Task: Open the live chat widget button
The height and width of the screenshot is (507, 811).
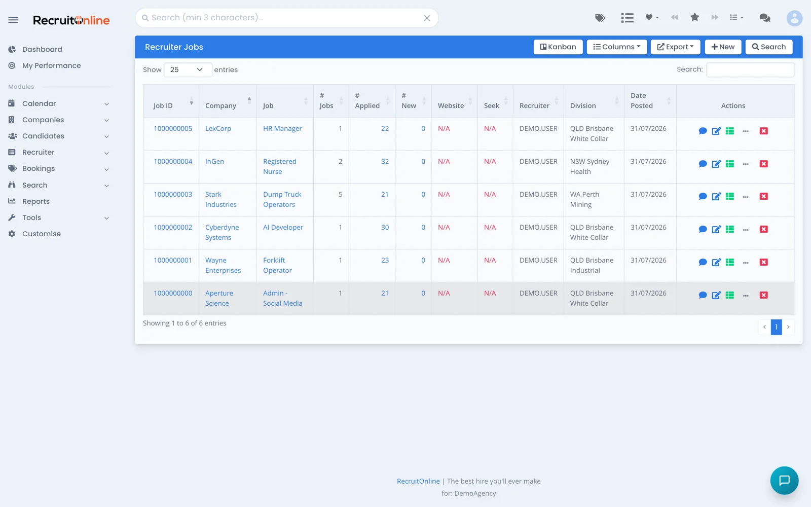Action: (784, 480)
